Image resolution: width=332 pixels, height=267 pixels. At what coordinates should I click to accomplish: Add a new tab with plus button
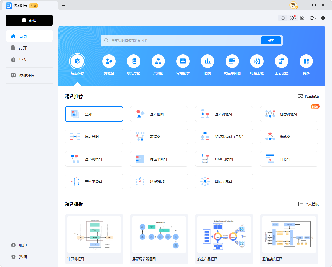[x=64, y=5]
